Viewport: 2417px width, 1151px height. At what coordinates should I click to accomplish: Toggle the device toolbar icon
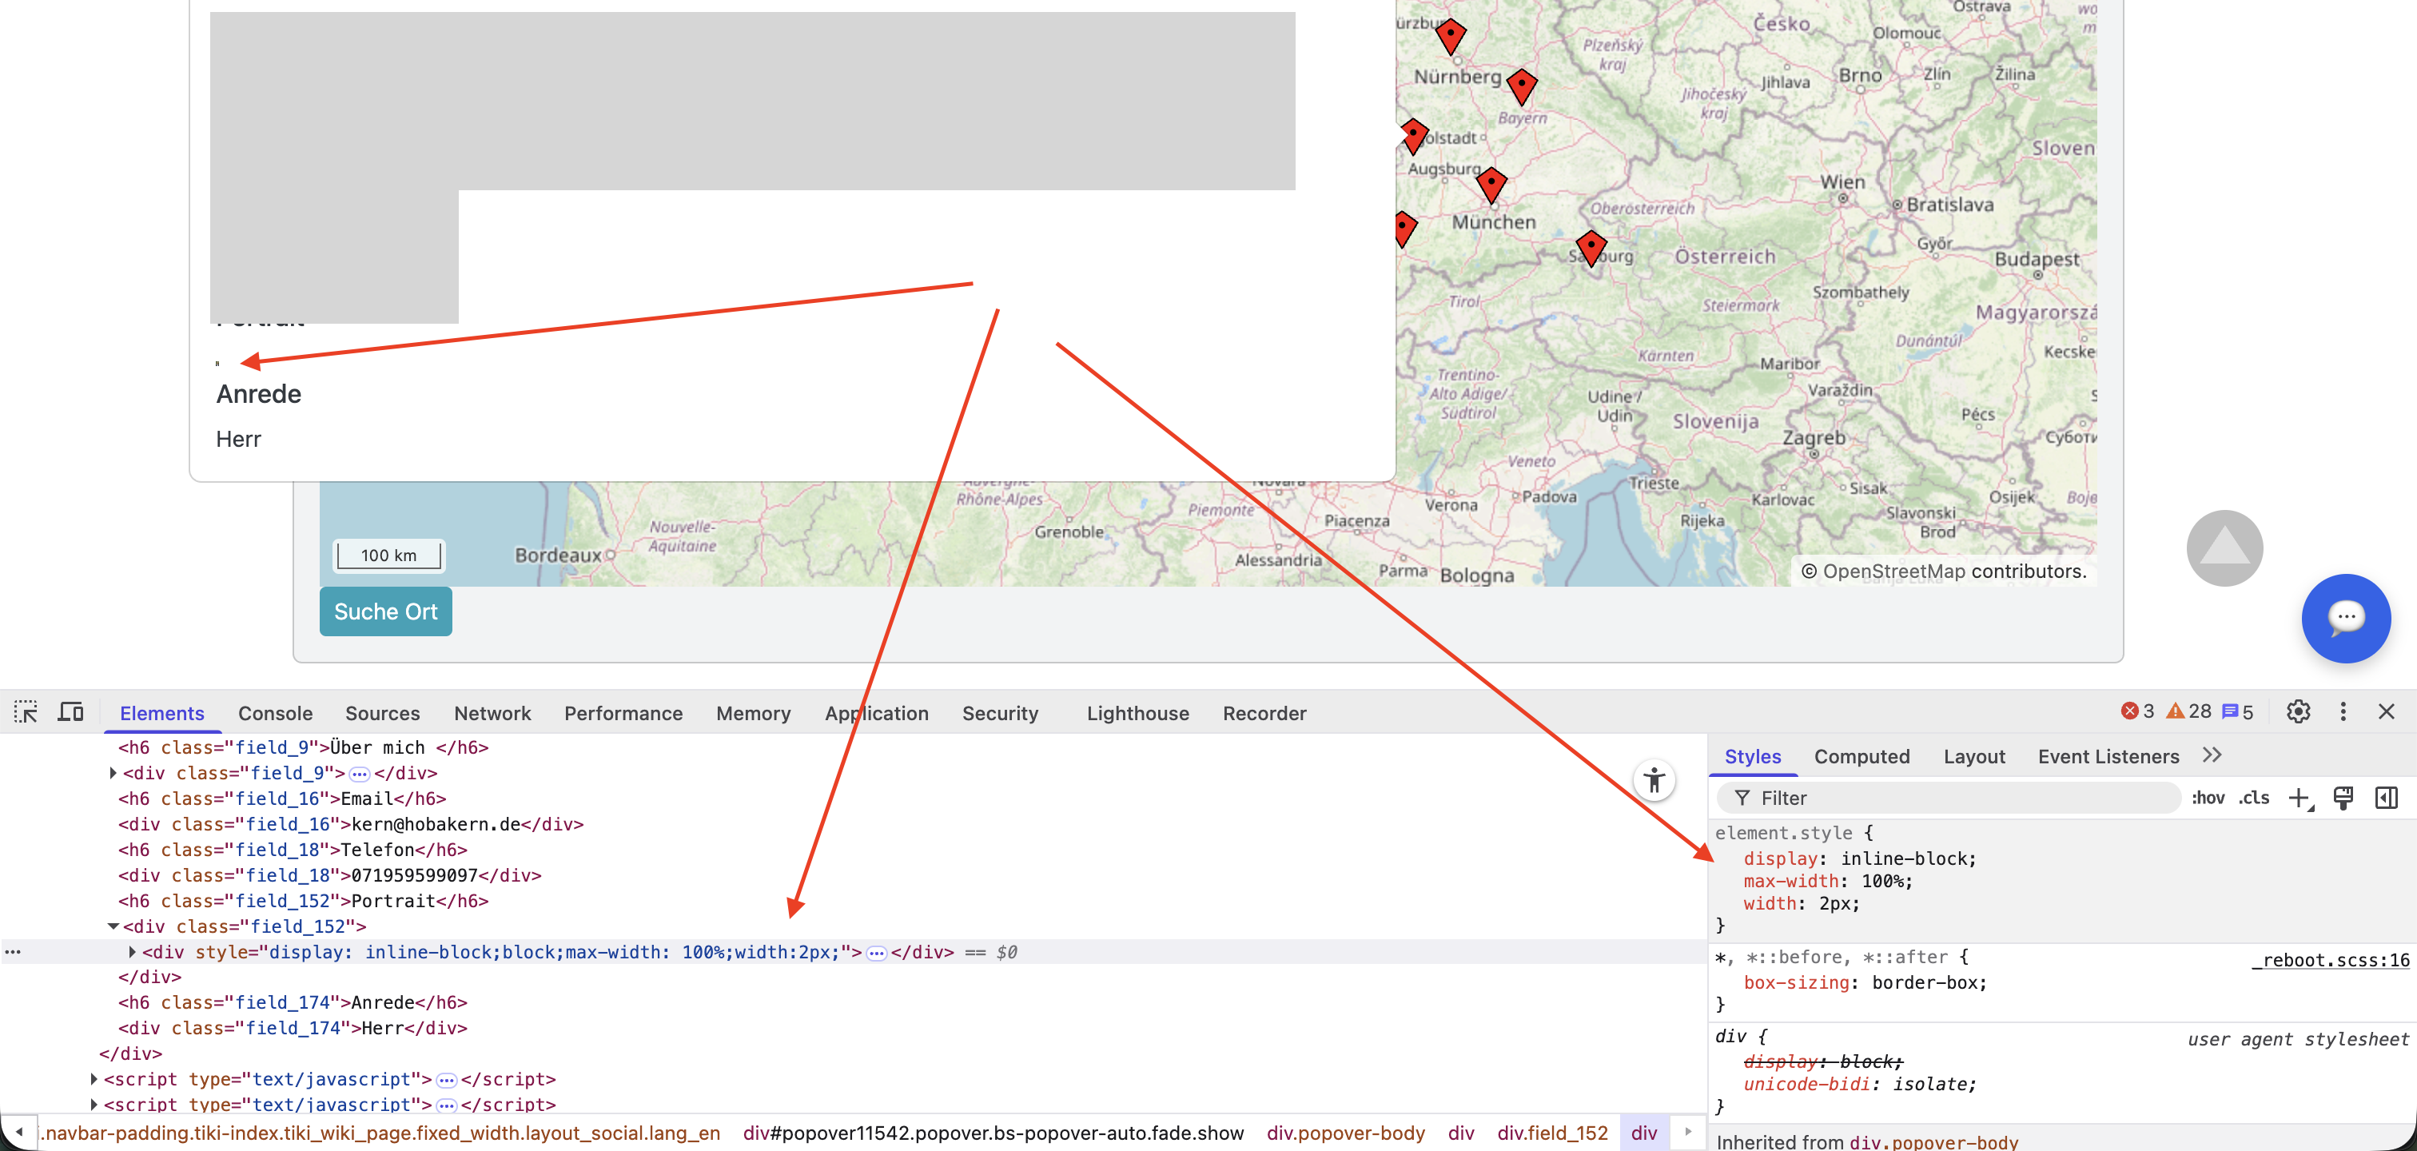[70, 712]
